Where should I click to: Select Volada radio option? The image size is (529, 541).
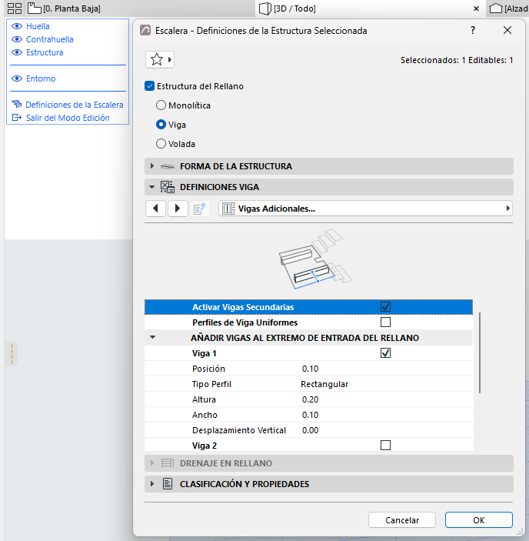161,144
